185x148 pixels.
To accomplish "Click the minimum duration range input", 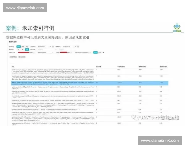I will click(46, 49).
